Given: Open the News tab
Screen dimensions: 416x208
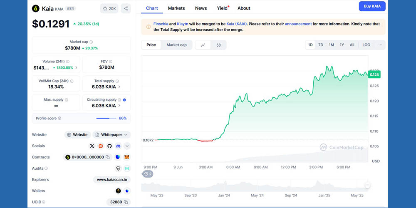Looking at the screenshot, I should point(201,8).
